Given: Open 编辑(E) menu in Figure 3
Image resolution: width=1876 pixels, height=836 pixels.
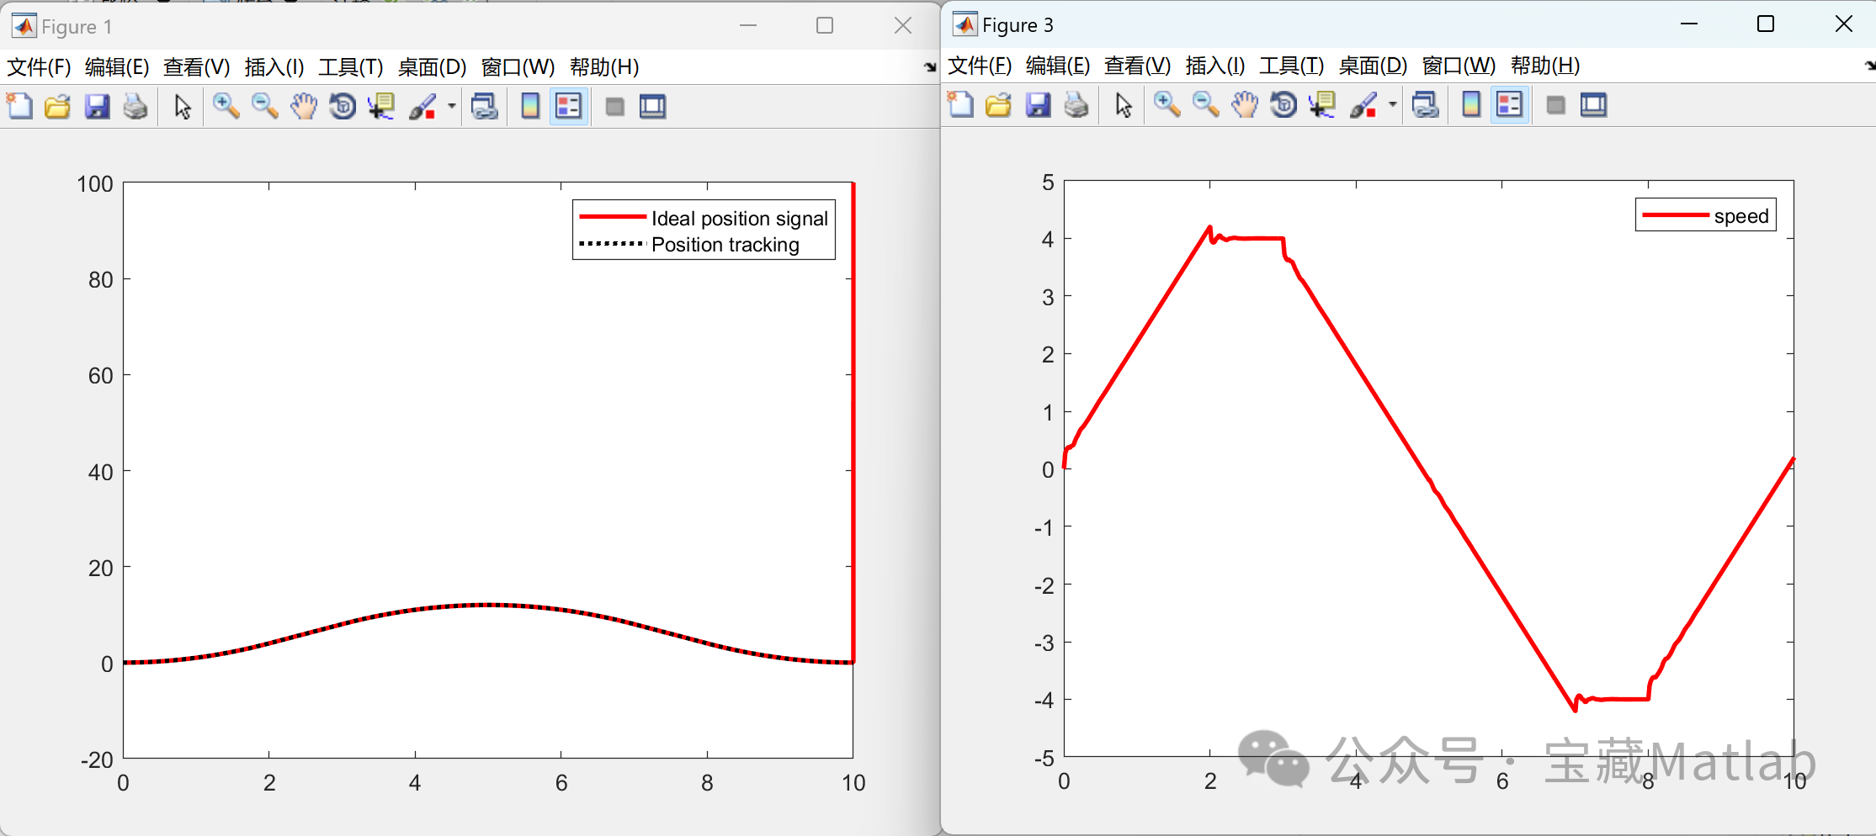Looking at the screenshot, I should (x=1058, y=65).
